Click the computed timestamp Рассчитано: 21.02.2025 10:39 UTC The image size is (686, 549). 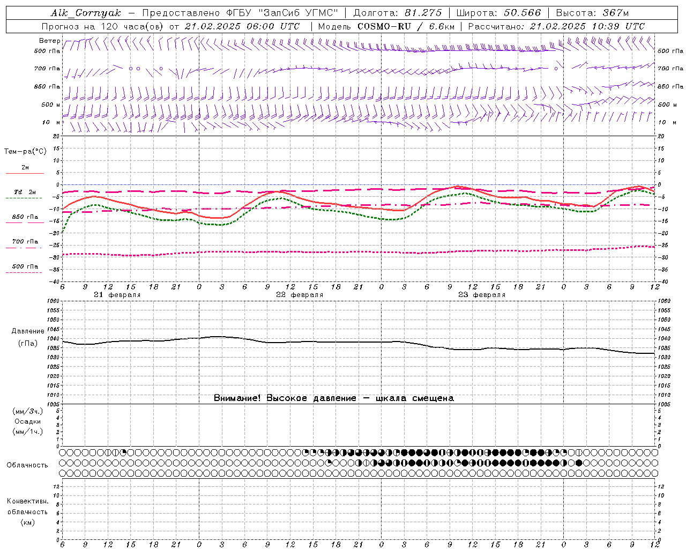(556, 26)
